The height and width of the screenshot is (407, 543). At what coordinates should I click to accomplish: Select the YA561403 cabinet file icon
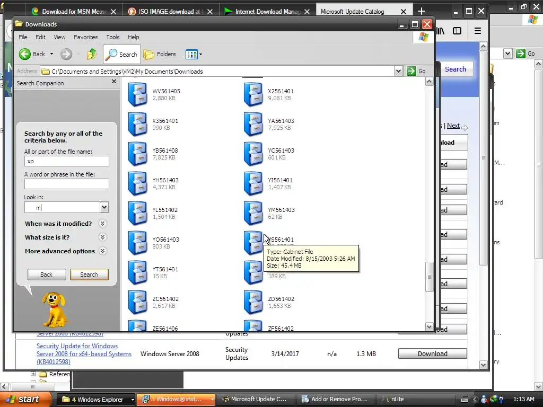pos(253,124)
